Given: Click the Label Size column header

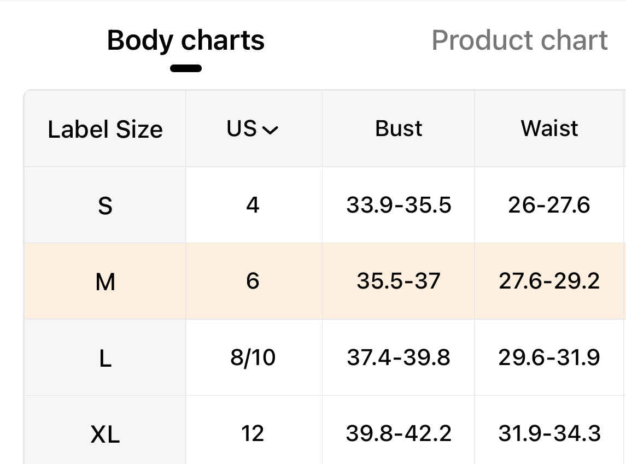Looking at the screenshot, I should tap(105, 130).
